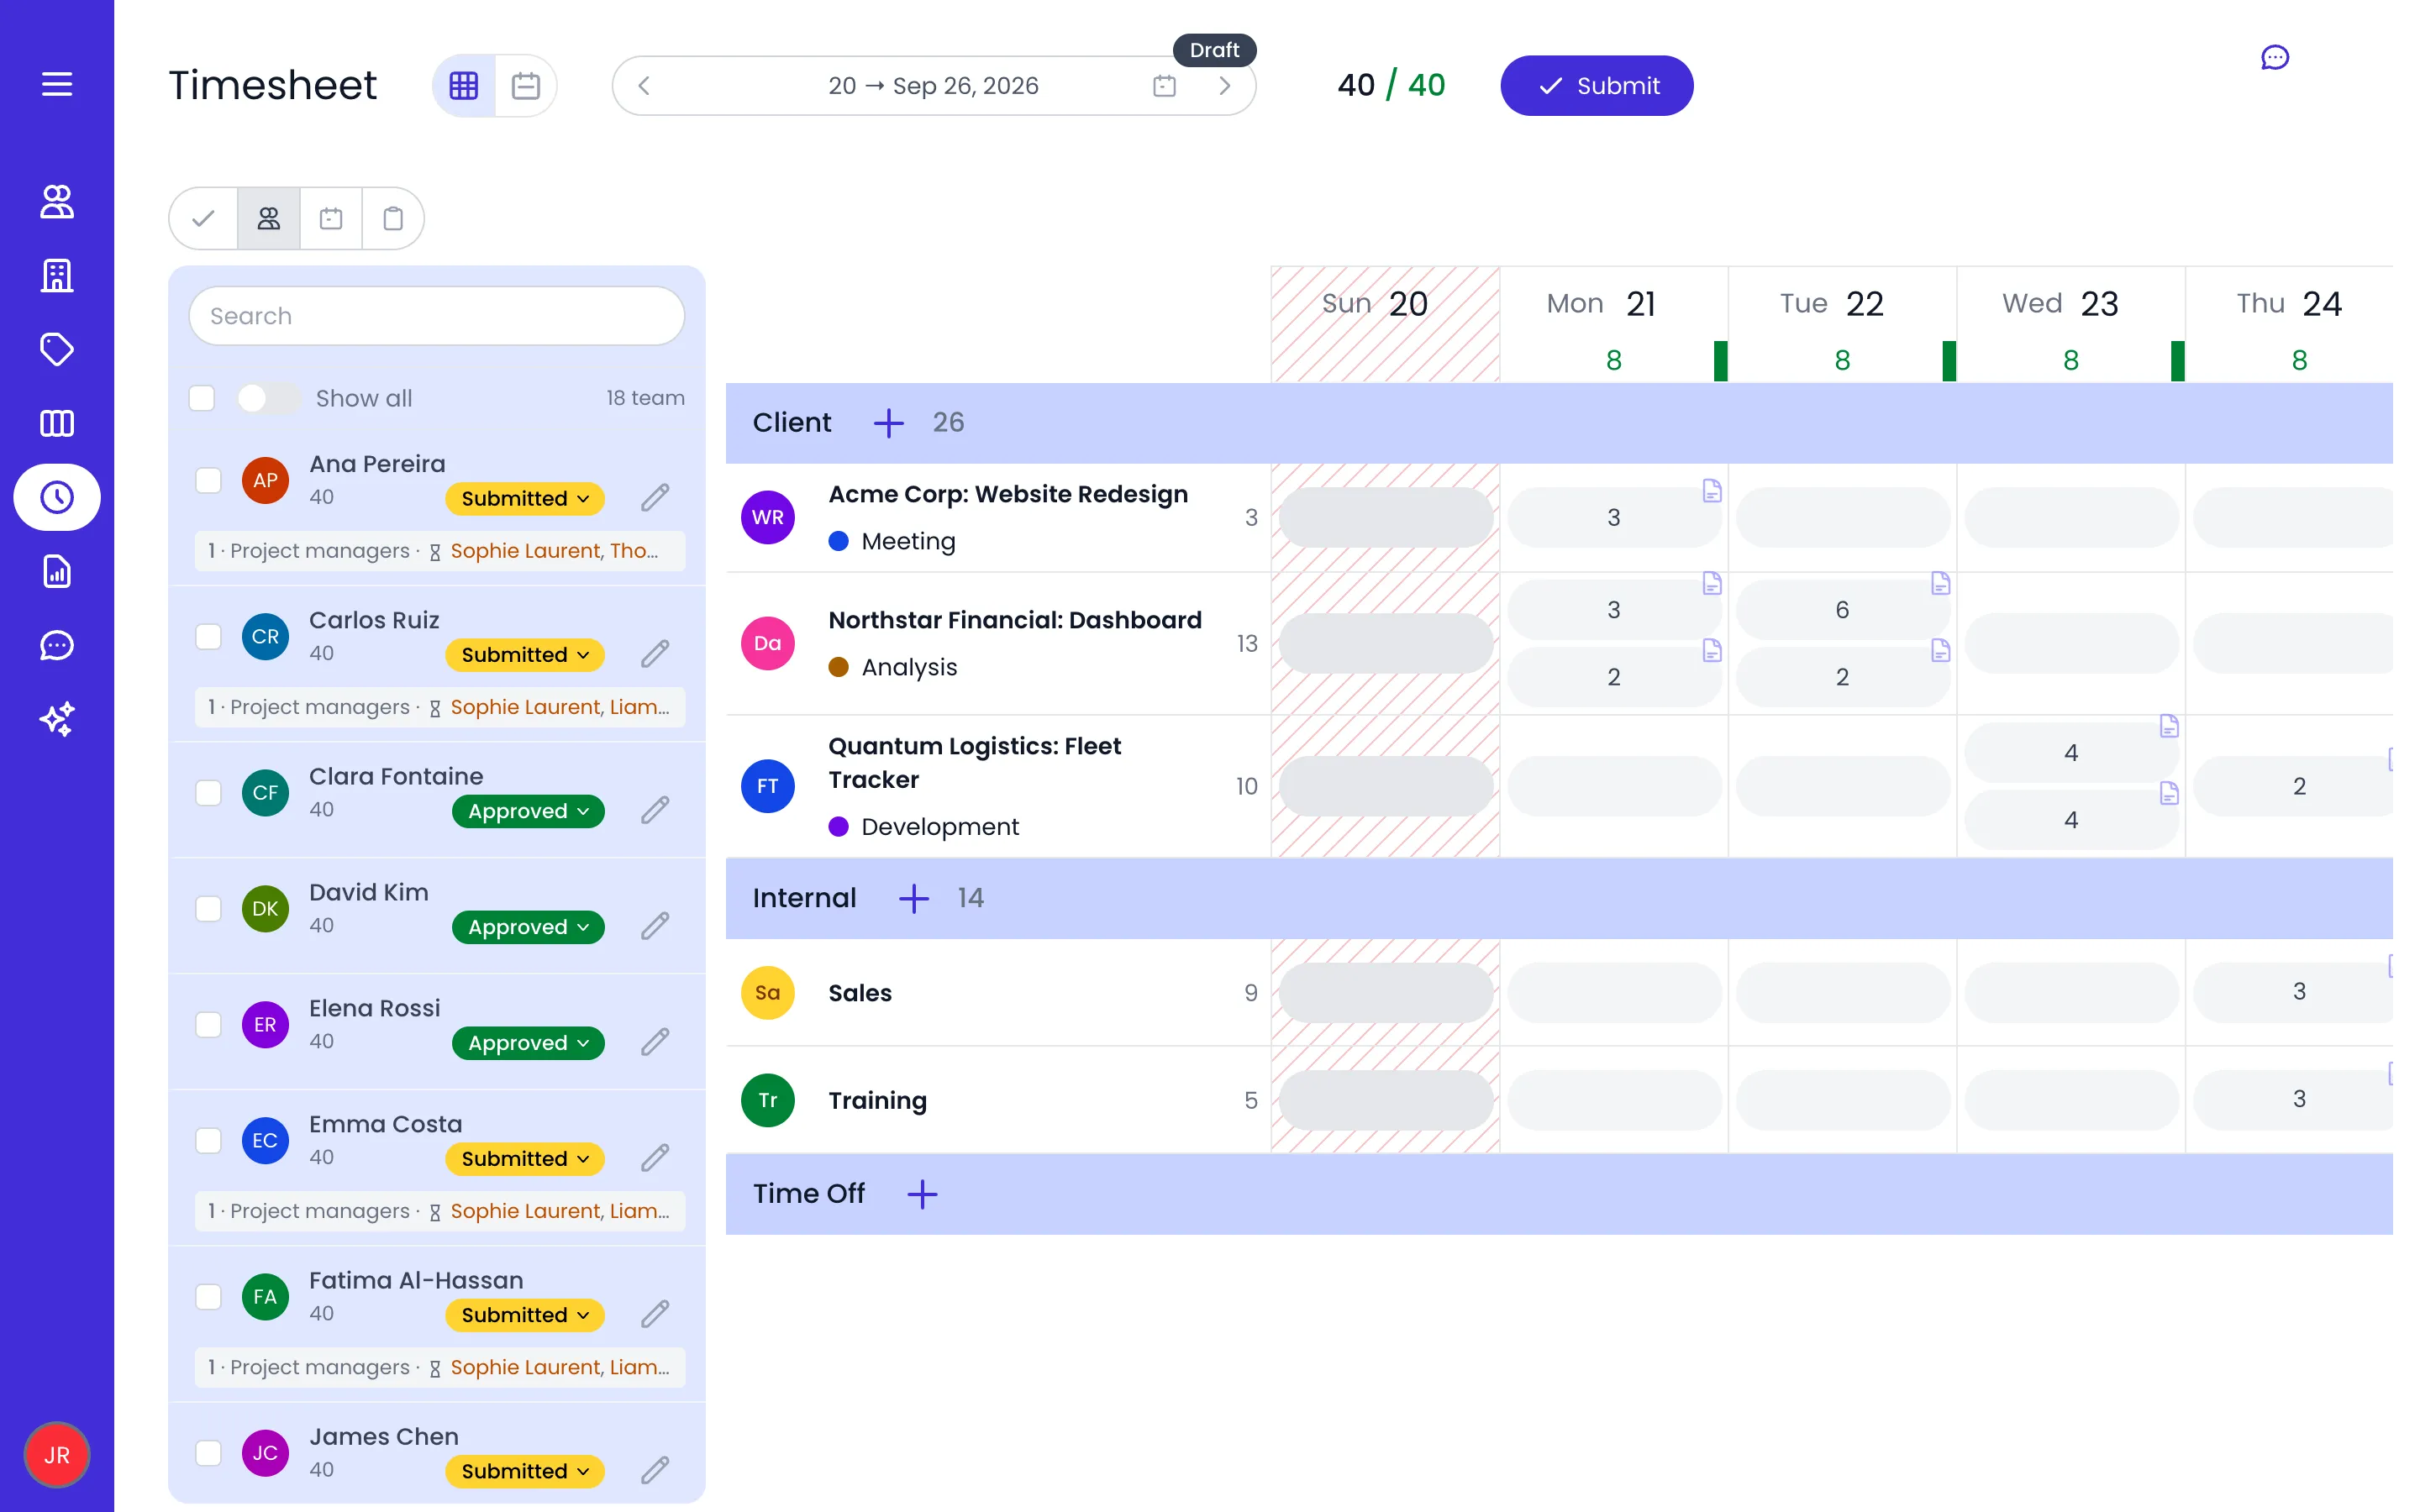Open note on Acme Corp Monday entry
This screenshot has height=1512, width=2420.
1712,490
